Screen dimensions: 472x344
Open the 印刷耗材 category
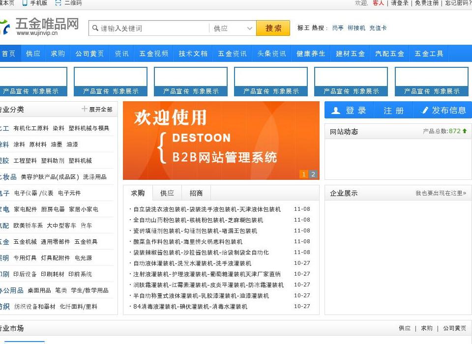(x=53, y=274)
